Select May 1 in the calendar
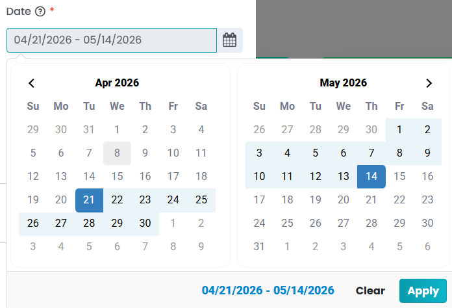The width and height of the screenshot is (452, 308). coord(399,130)
